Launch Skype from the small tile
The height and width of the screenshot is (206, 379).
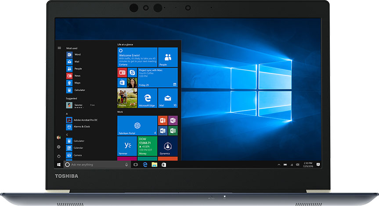point(132,72)
